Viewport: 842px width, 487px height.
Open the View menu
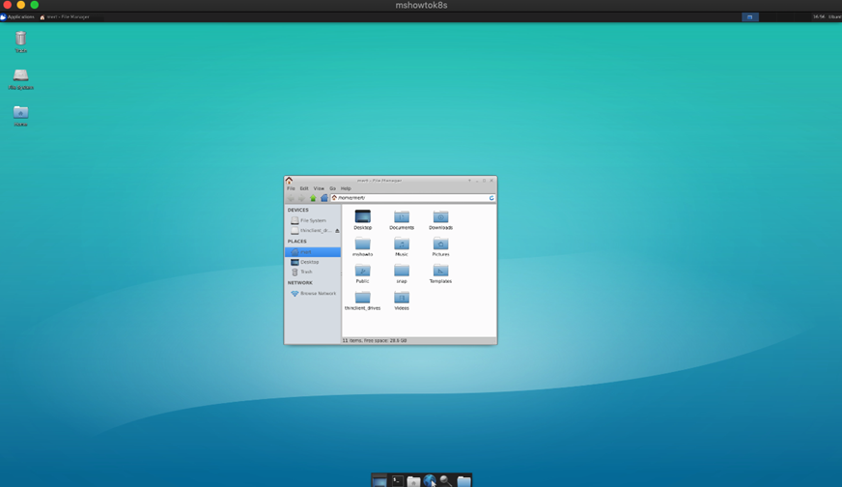pos(319,188)
